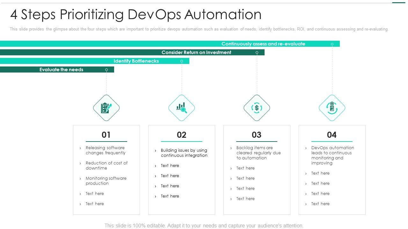Select circle marker on Return on Investment bar
The width and height of the screenshot is (408, 229).
[x=257, y=52]
